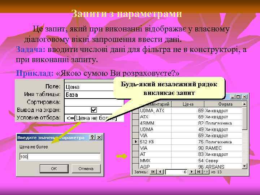
Task: Click cell UDMA, ATX
Action: [155, 110]
